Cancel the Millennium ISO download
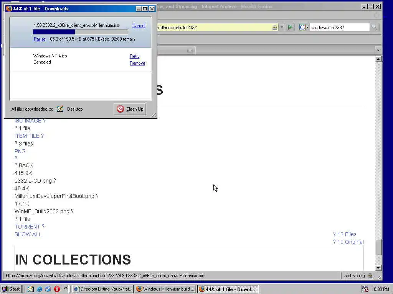 (x=139, y=26)
